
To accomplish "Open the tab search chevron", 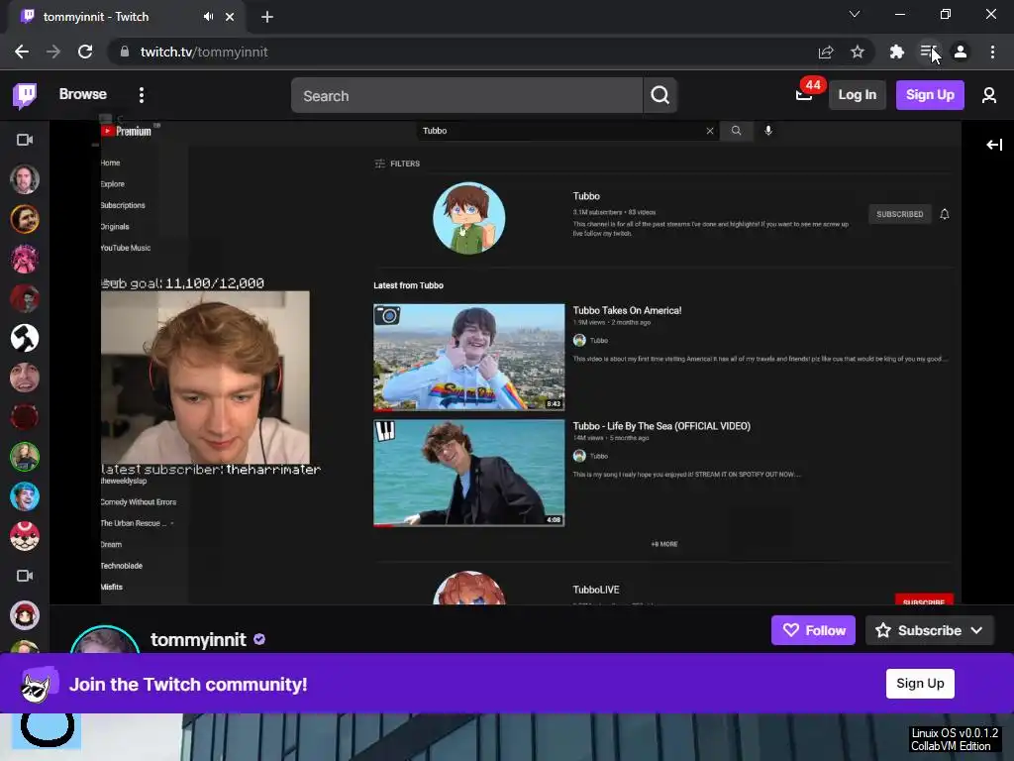I will click(x=855, y=14).
